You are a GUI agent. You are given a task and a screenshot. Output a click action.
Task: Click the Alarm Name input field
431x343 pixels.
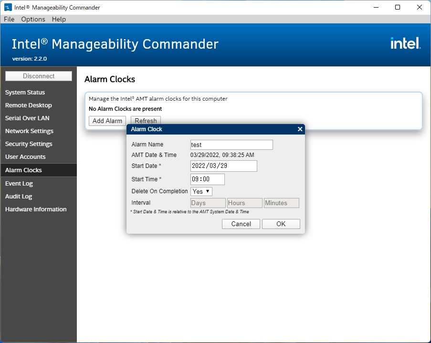point(231,145)
